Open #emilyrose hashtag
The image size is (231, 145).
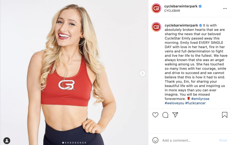(x=200, y=99)
